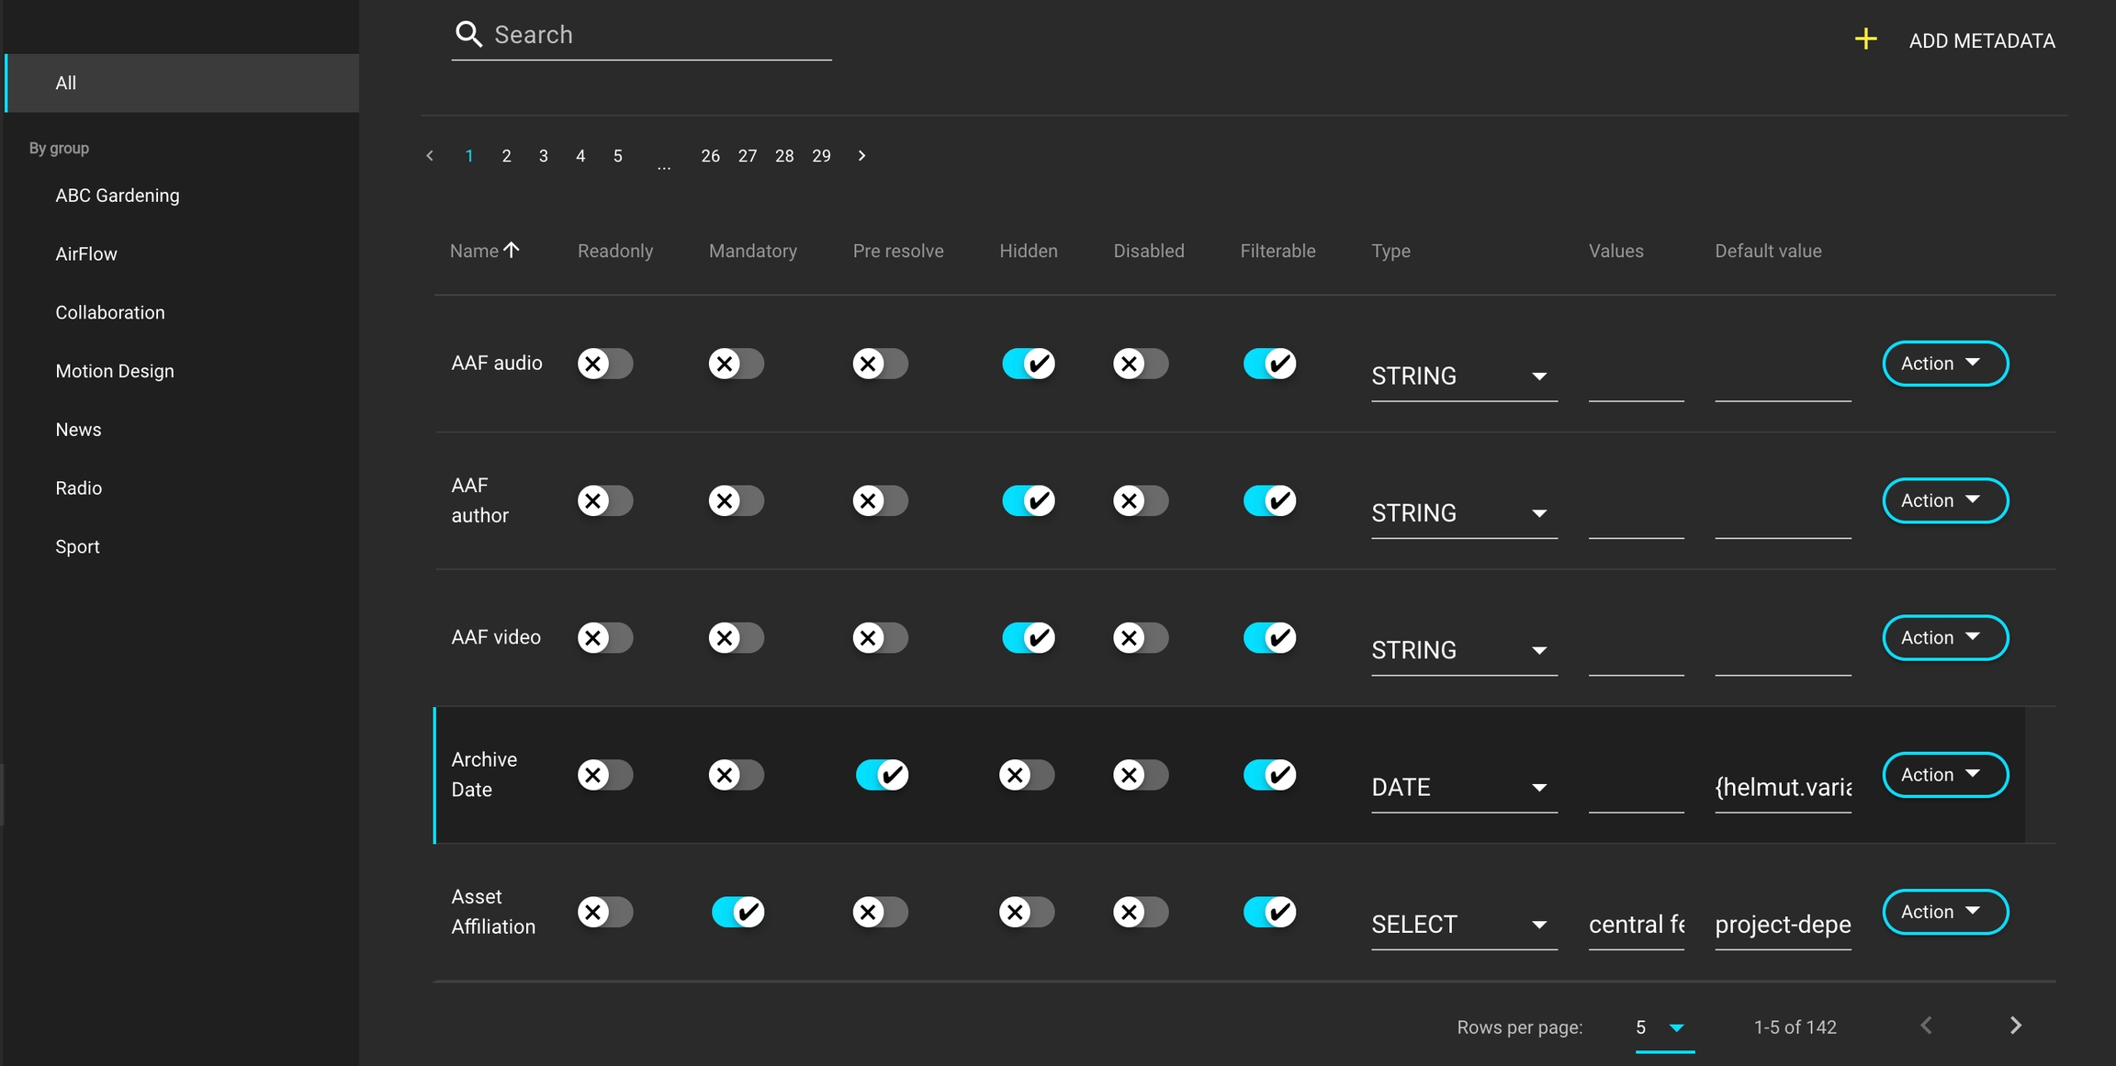Open Type dropdown for Archive Date row
Viewport: 2116px width, 1066px height.
click(1462, 788)
